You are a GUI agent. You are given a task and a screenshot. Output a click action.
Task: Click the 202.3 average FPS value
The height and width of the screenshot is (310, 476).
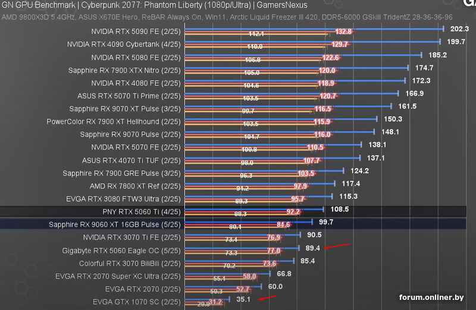(x=459, y=29)
